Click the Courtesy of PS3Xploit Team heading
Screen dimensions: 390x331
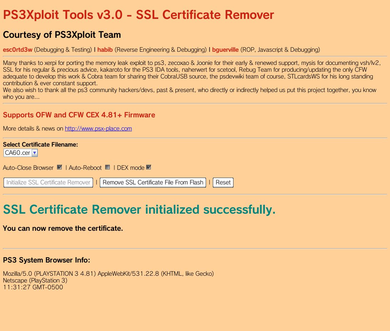[62, 35]
